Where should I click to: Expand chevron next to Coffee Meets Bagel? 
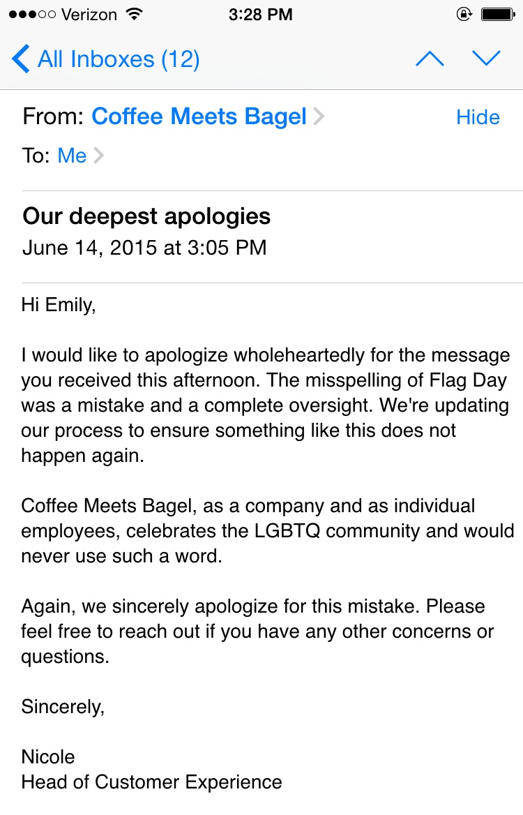pos(319,117)
